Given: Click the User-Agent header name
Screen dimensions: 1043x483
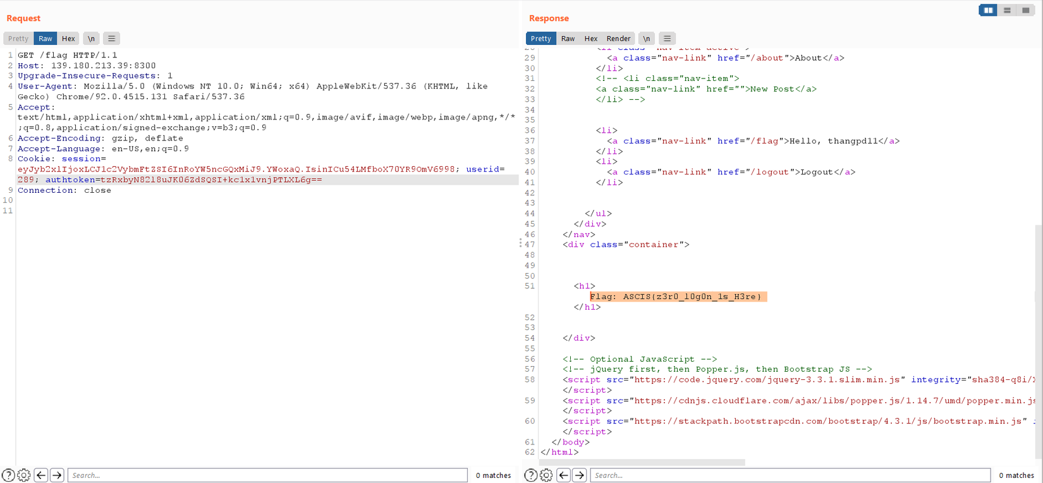Looking at the screenshot, I should pos(47,86).
